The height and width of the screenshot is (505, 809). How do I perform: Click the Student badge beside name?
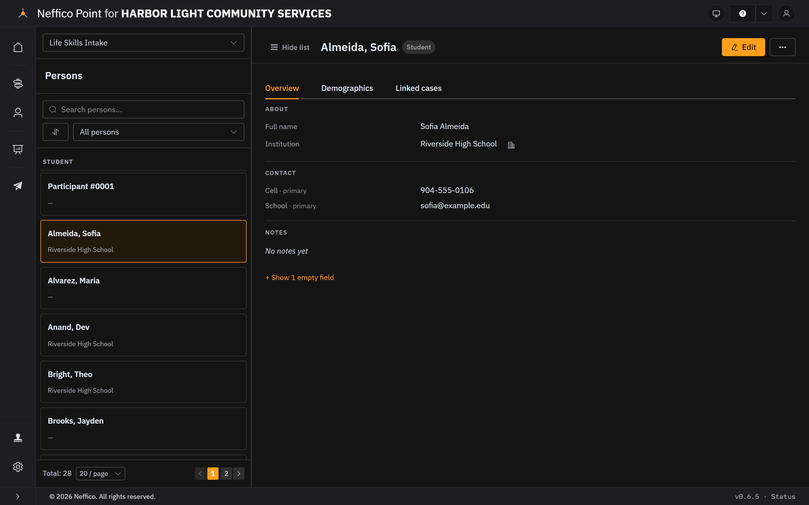(419, 47)
